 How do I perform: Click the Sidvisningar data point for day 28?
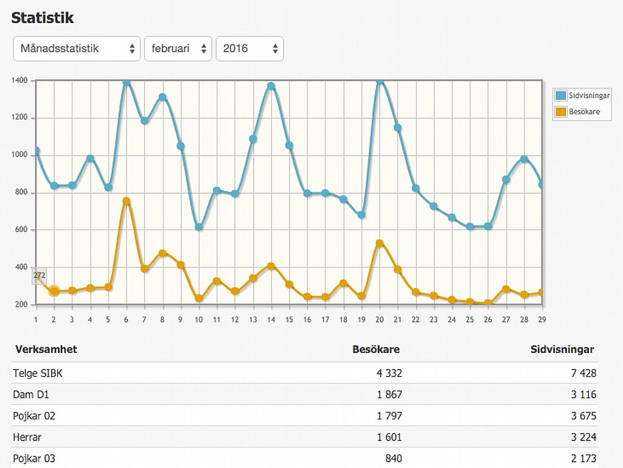coord(524,159)
